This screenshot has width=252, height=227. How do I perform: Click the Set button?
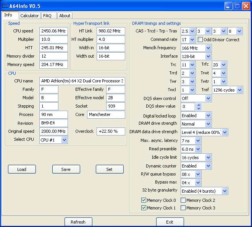[110, 169]
